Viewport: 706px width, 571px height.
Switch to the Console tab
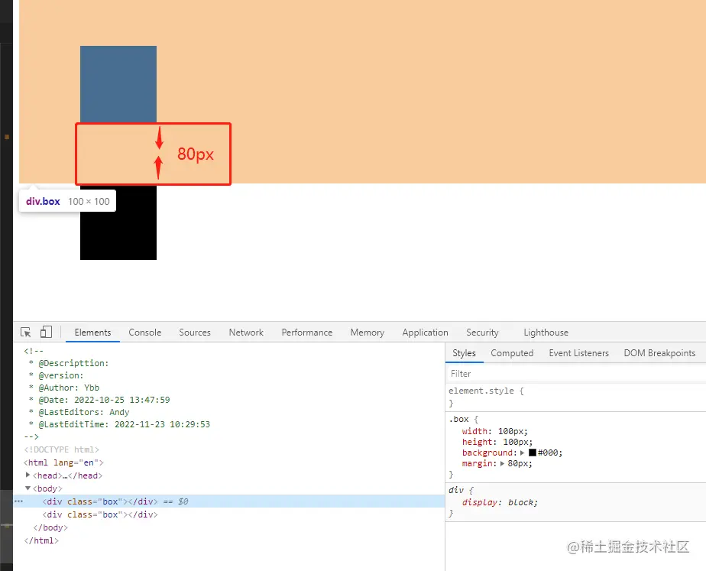(145, 333)
